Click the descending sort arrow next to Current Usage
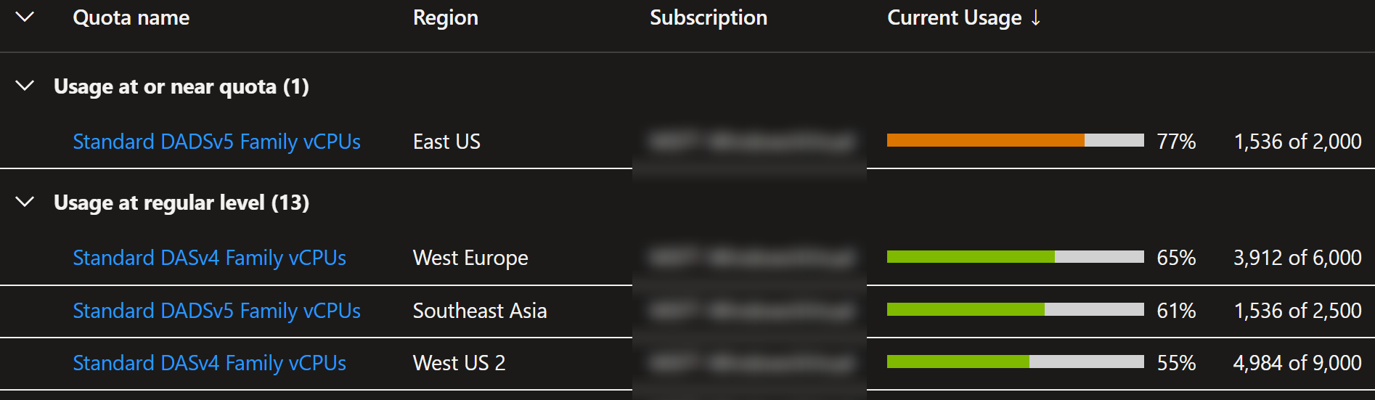The image size is (1375, 400). pyautogui.click(x=1036, y=17)
